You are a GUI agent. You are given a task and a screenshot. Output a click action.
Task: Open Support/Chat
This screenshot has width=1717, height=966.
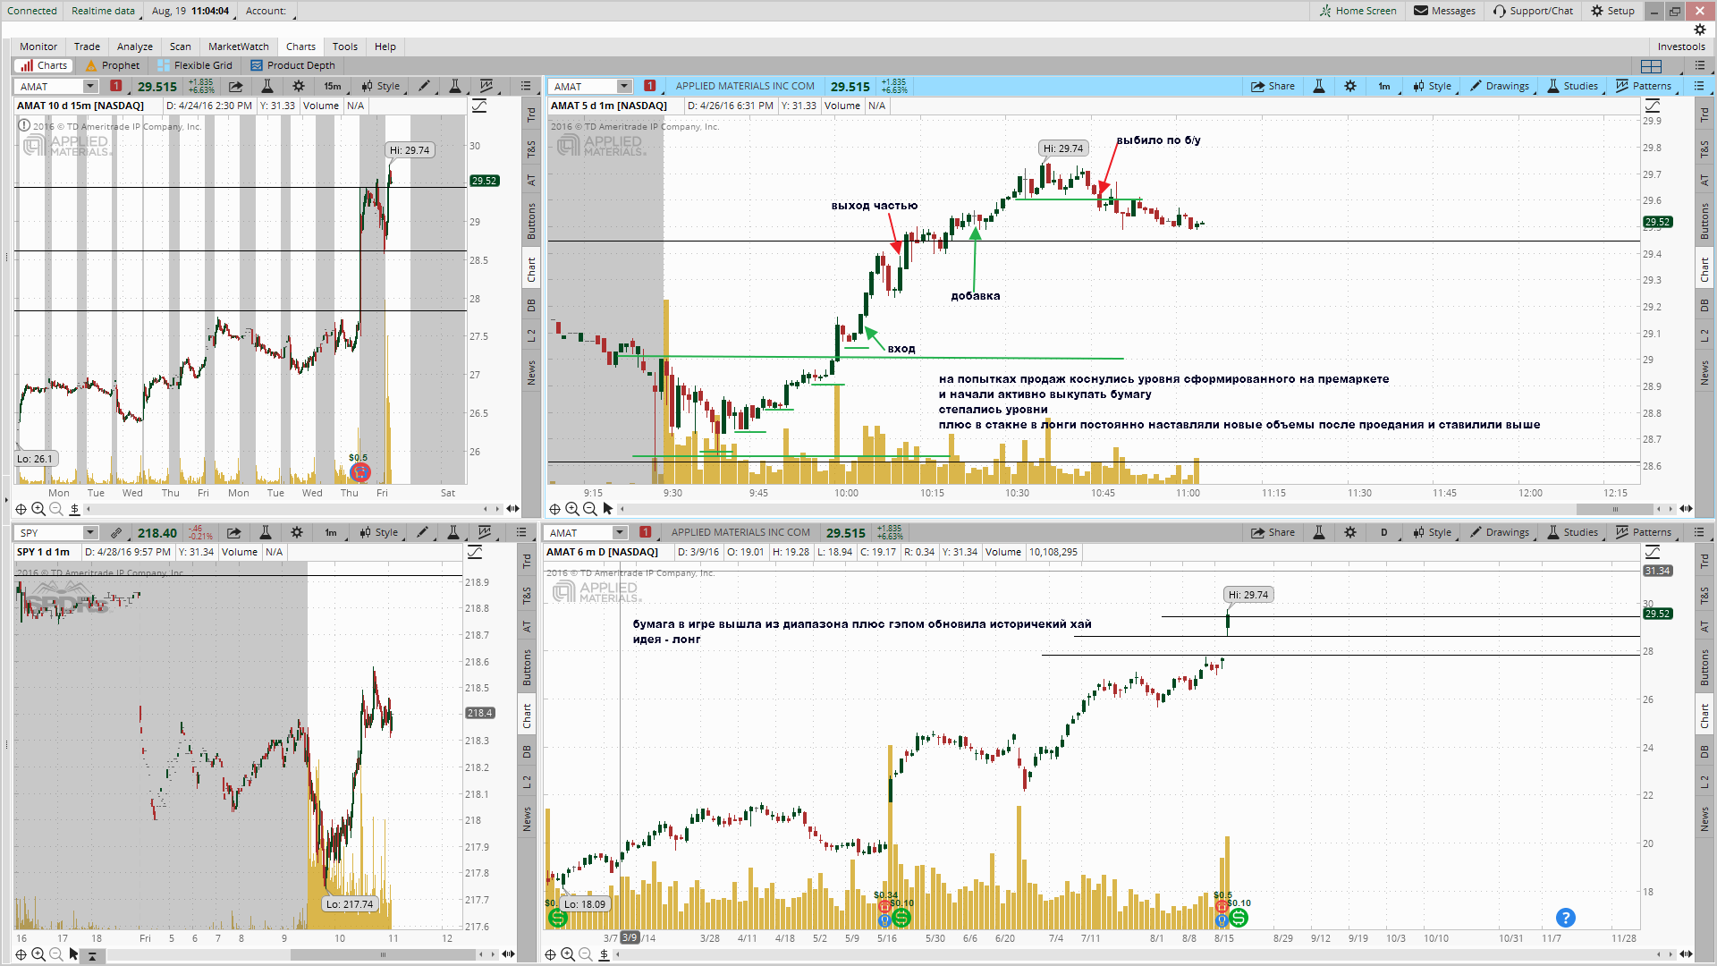coord(1533,11)
